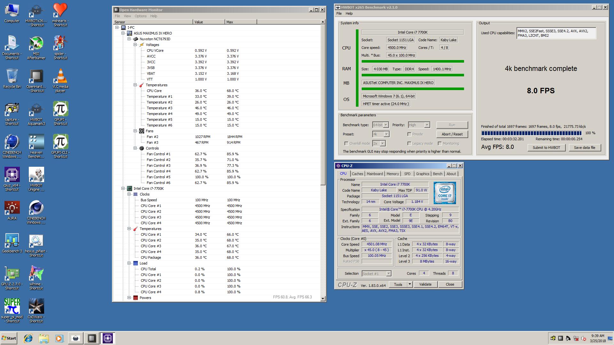
Task: Open the wPrime shortcut icon
Action: click(36, 278)
